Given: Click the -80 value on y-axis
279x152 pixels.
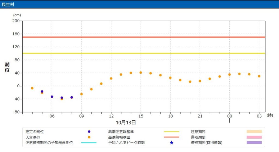Looking at the screenshot, I should pos(16,112).
